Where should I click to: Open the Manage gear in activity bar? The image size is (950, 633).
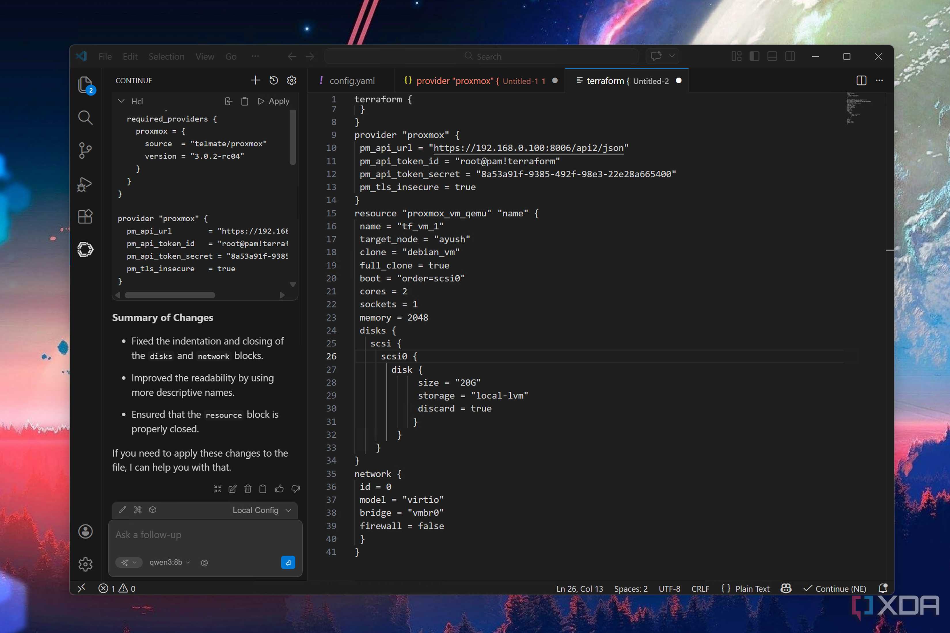pos(85,564)
